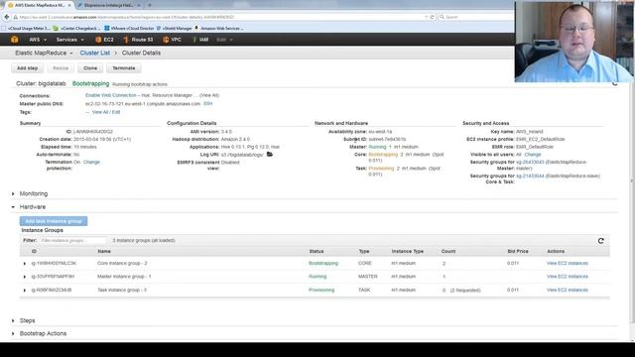Click the Terminate button
Viewport: 635px width, 357px height.
click(124, 68)
